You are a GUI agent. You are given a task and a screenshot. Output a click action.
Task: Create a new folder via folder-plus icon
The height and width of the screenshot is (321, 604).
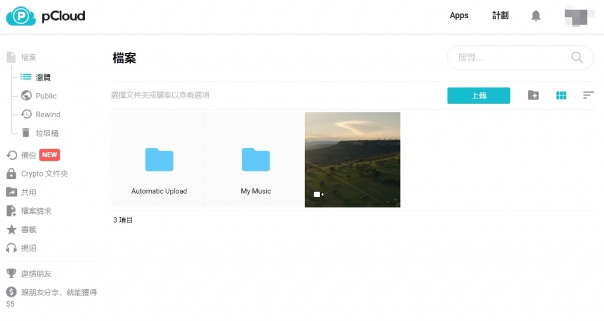point(533,95)
